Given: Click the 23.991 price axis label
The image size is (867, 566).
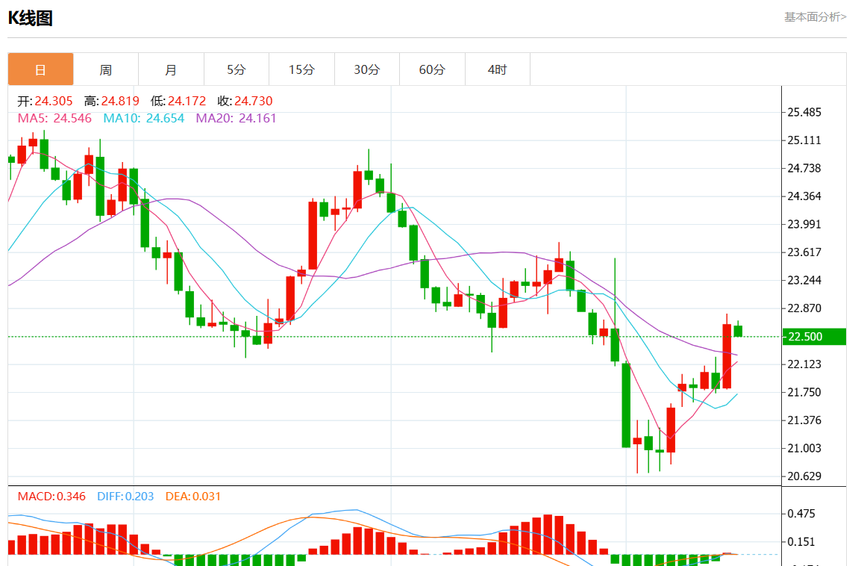Looking at the screenshot, I should pyautogui.click(x=804, y=224).
